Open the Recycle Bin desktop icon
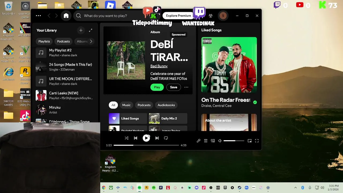Viewport: 343px width, 193px height. point(8,8)
